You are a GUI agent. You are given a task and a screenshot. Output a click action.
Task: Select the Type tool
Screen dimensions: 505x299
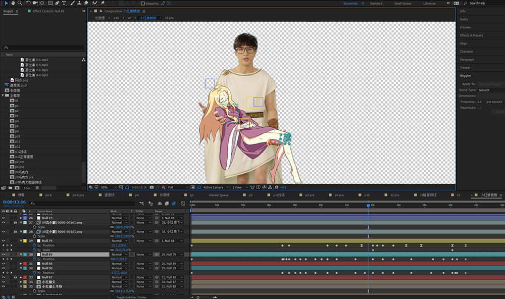(x=64, y=3)
